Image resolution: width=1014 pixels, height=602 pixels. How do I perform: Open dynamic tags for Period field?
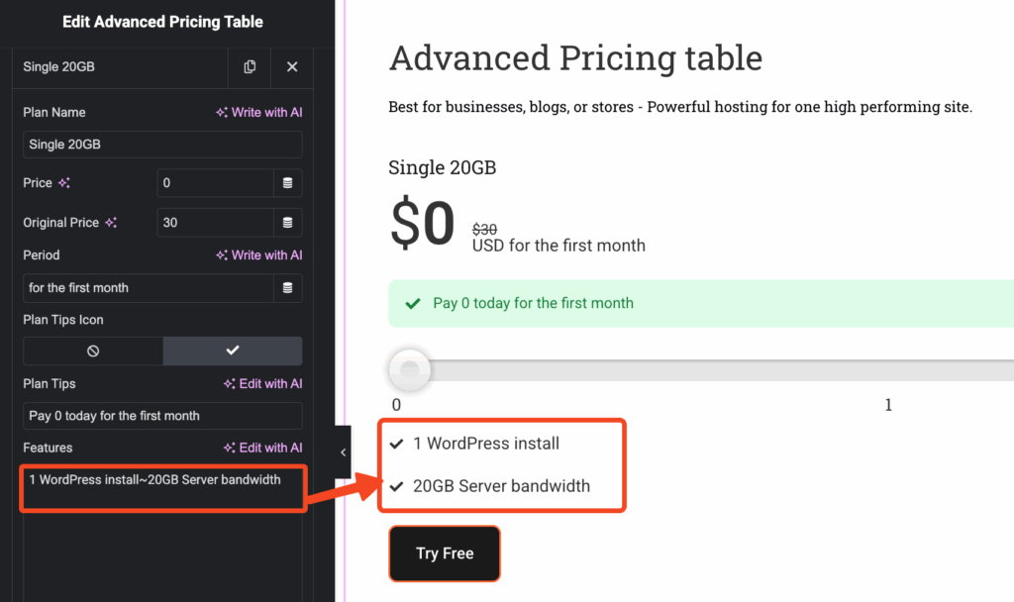click(288, 288)
